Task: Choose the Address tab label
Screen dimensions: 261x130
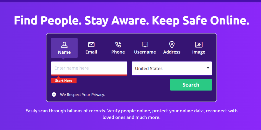Action: 172,52
